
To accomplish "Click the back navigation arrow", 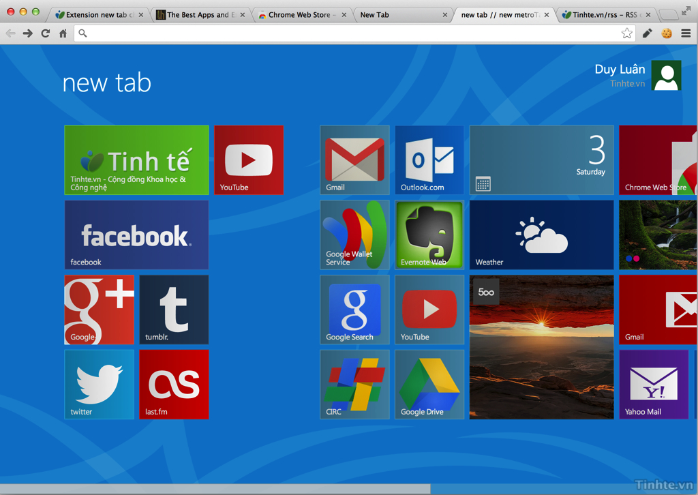I will 11,33.
